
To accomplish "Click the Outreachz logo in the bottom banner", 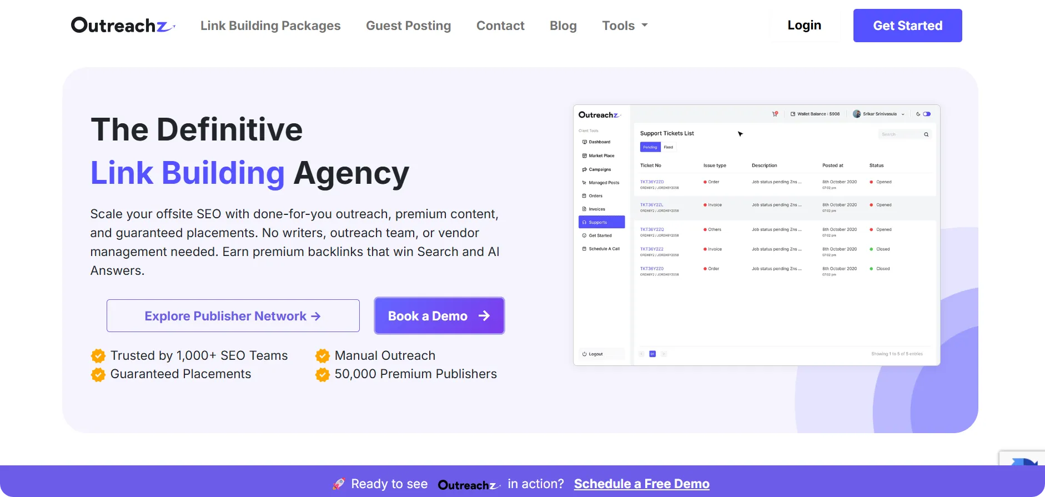I will tap(469, 485).
